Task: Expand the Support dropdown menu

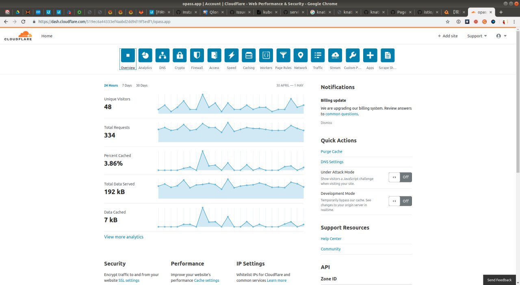Action: coord(477,36)
